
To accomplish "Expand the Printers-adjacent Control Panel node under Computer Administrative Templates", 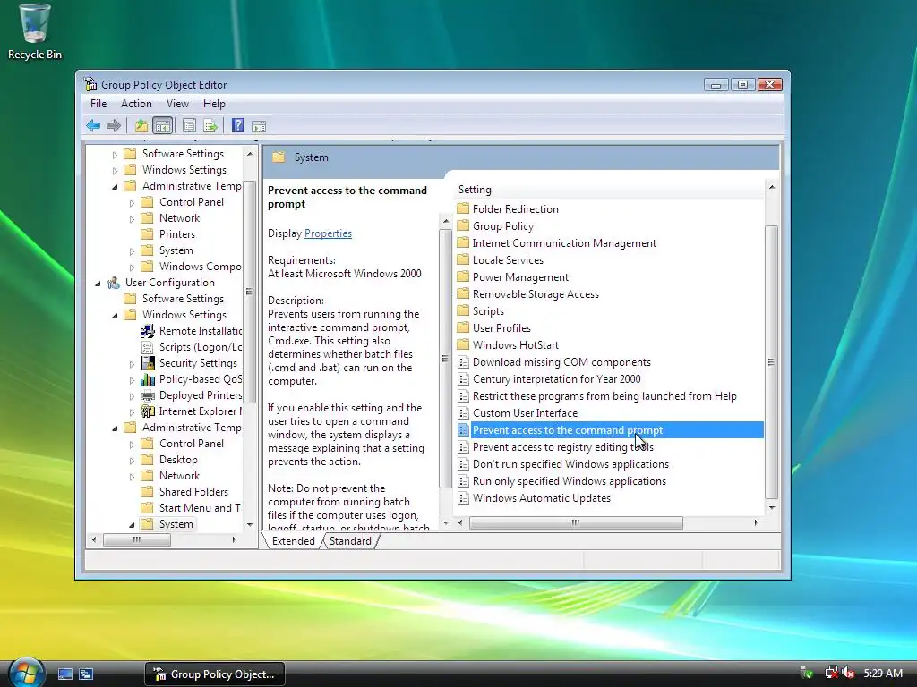I will pos(132,203).
